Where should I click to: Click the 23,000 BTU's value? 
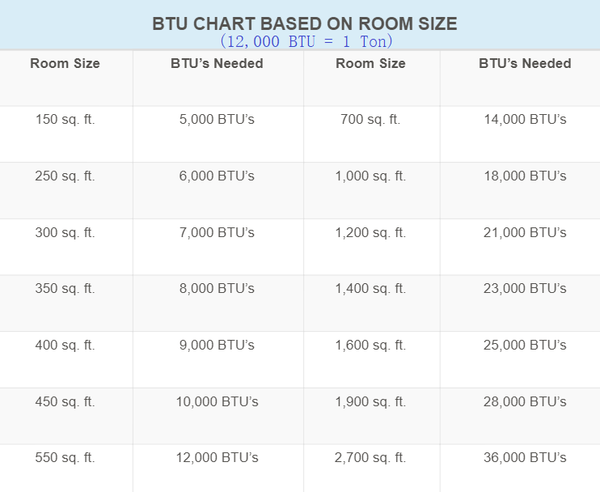click(x=525, y=289)
